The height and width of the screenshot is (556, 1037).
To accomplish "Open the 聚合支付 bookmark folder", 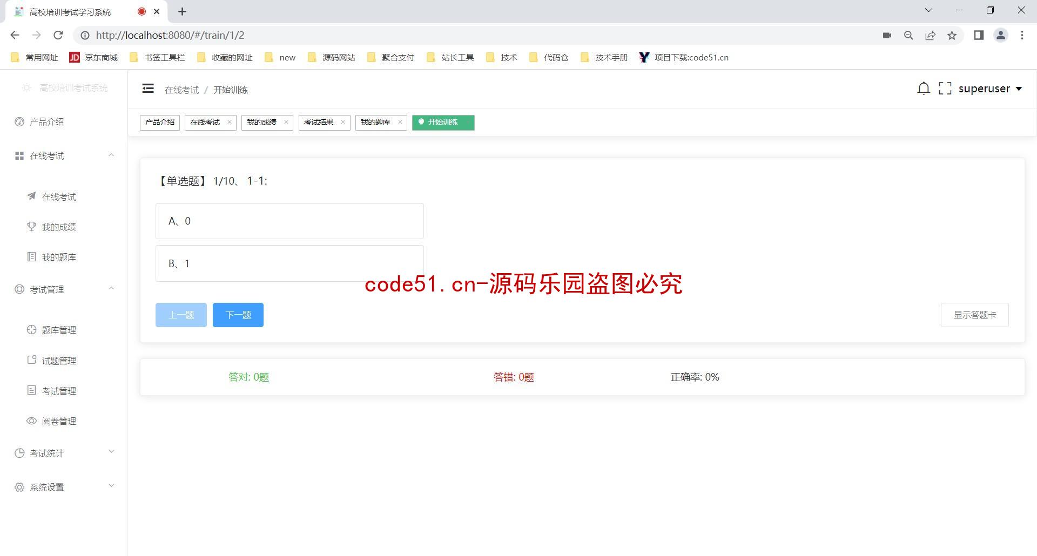I will coord(391,57).
